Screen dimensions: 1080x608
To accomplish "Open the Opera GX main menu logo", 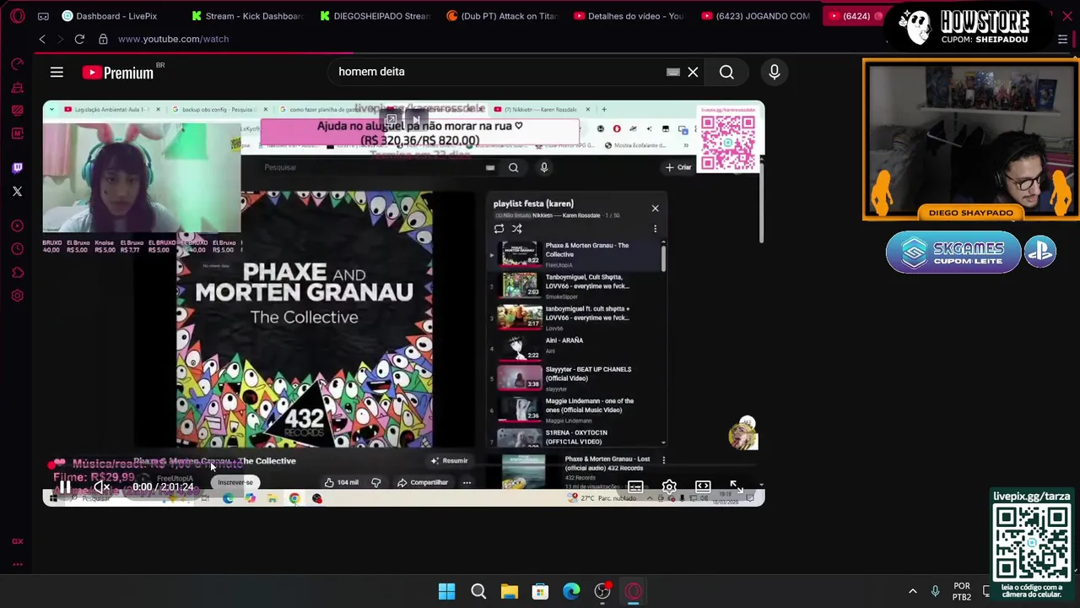I will 18,16.
